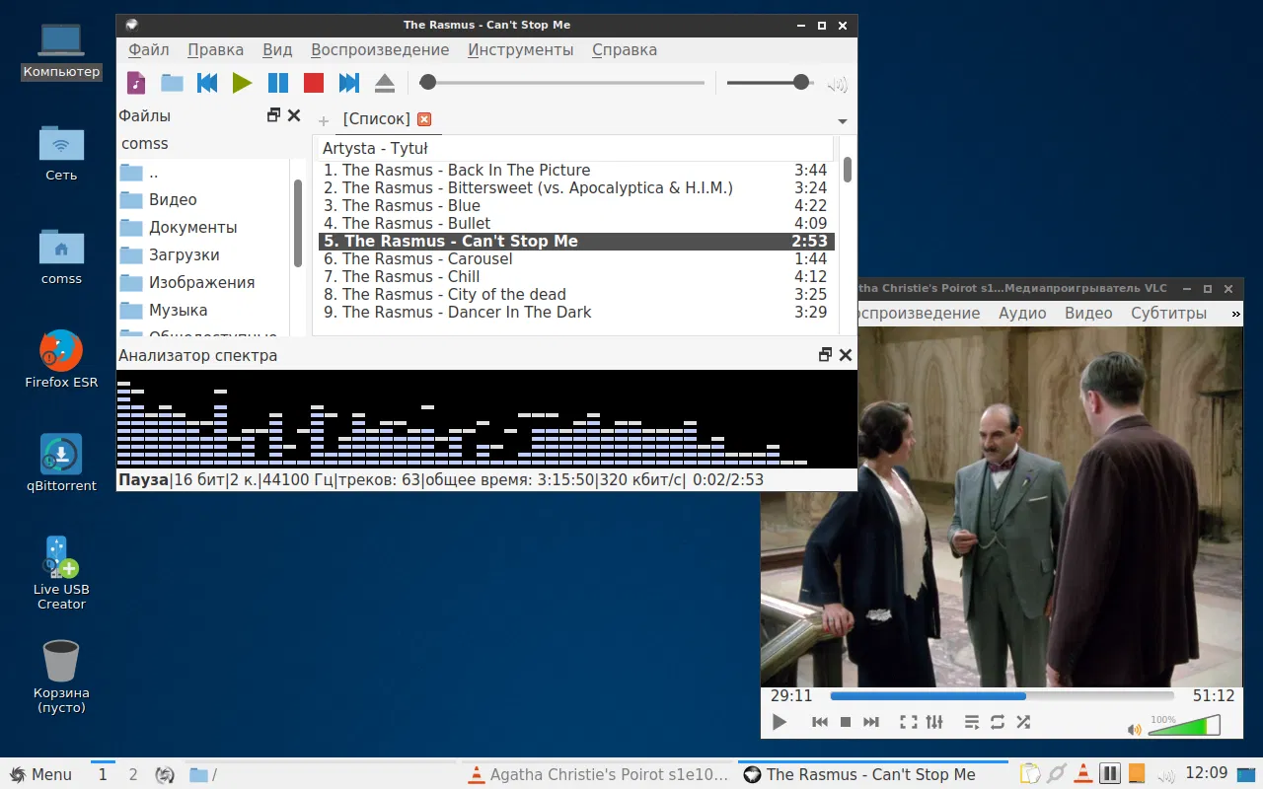Click the VLC video seek bar
Image resolution: width=1263 pixels, height=789 pixels.
tap(1001, 696)
